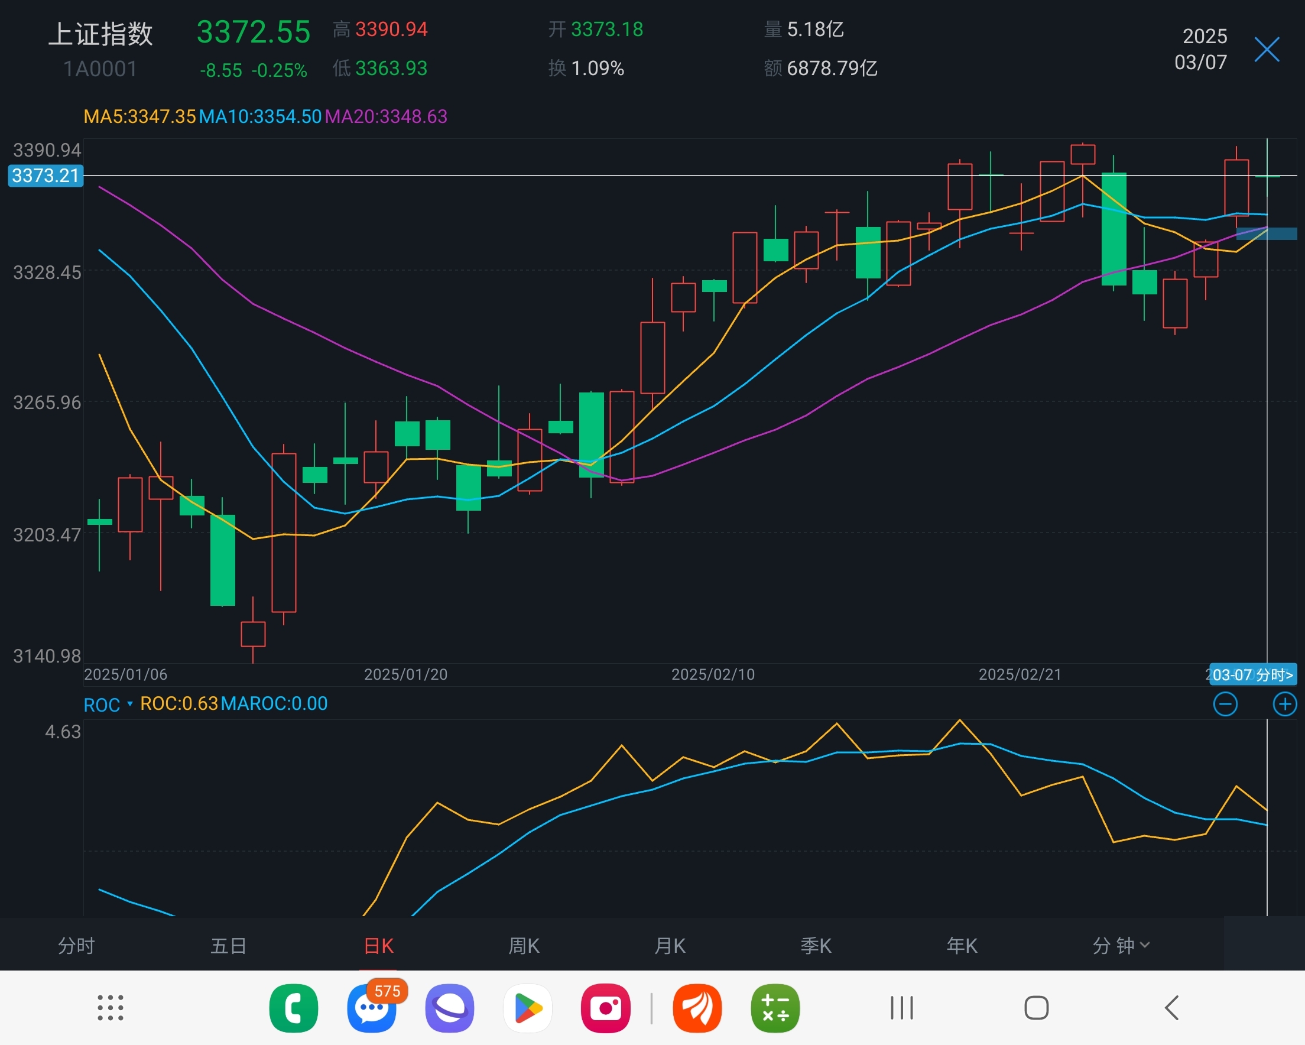
Task: Tap the MA5 moving average label
Action: [139, 116]
